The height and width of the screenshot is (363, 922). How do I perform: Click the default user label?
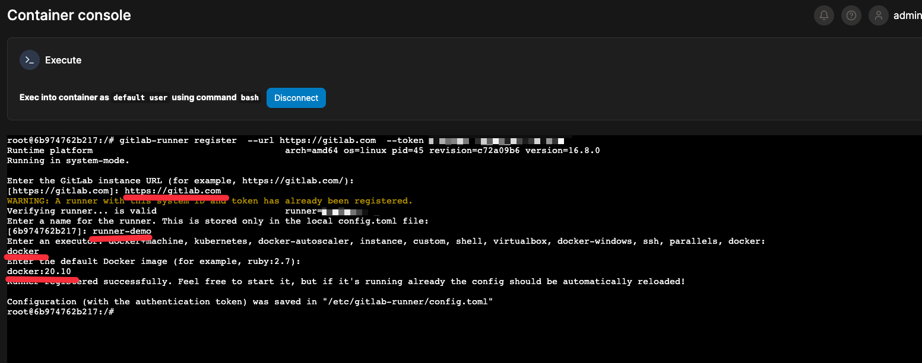pyautogui.click(x=140, y=98)
